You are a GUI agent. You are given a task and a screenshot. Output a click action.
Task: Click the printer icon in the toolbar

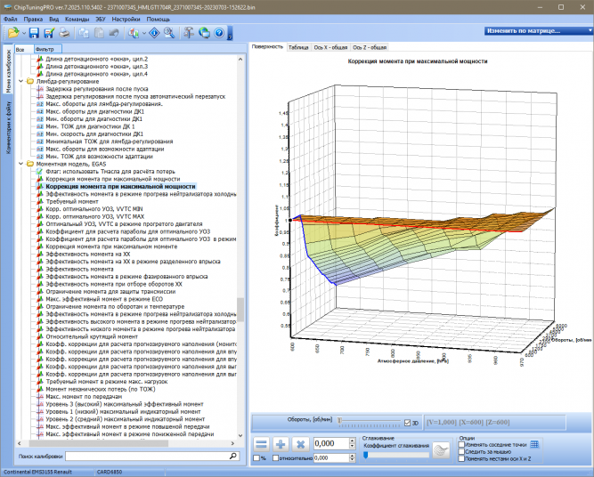tap(64, 33)
